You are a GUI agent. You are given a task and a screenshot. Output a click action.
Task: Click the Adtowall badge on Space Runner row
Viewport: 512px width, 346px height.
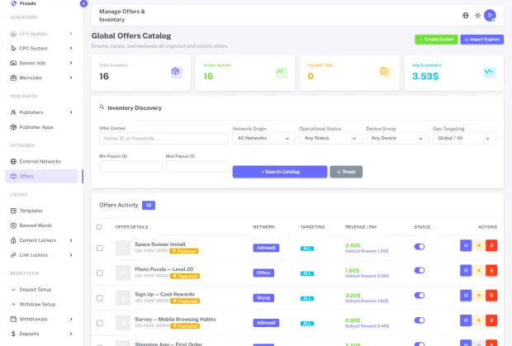click(266, 248)
